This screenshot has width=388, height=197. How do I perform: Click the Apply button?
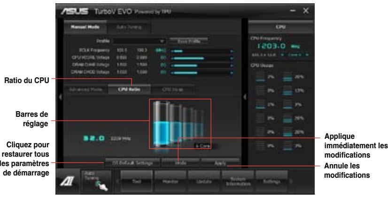(x=220, y=163)
